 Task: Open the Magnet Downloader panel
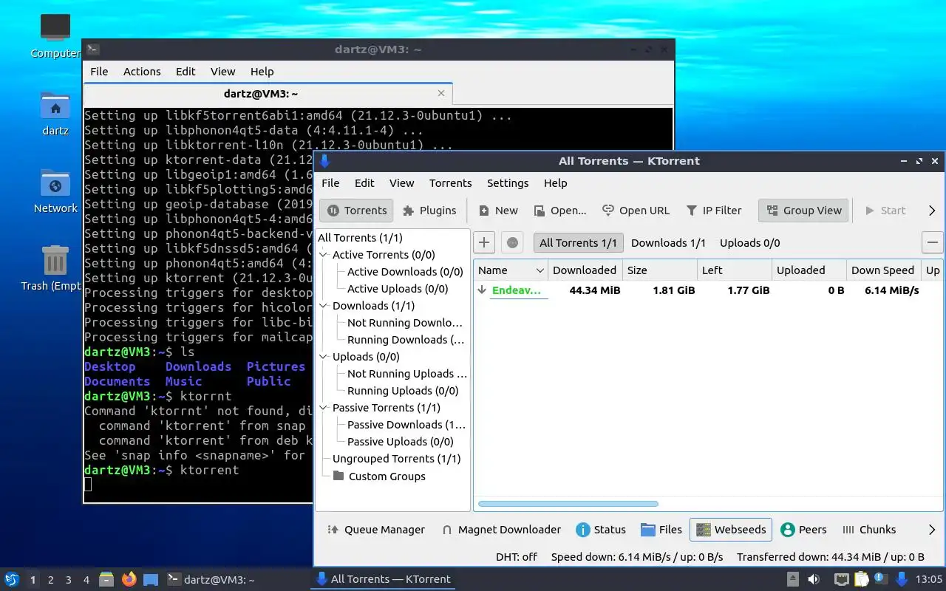[501, 530]
